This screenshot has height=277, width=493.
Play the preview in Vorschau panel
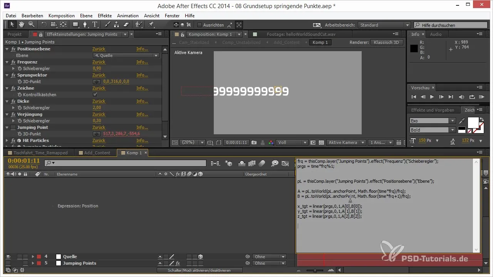[432, 97]
